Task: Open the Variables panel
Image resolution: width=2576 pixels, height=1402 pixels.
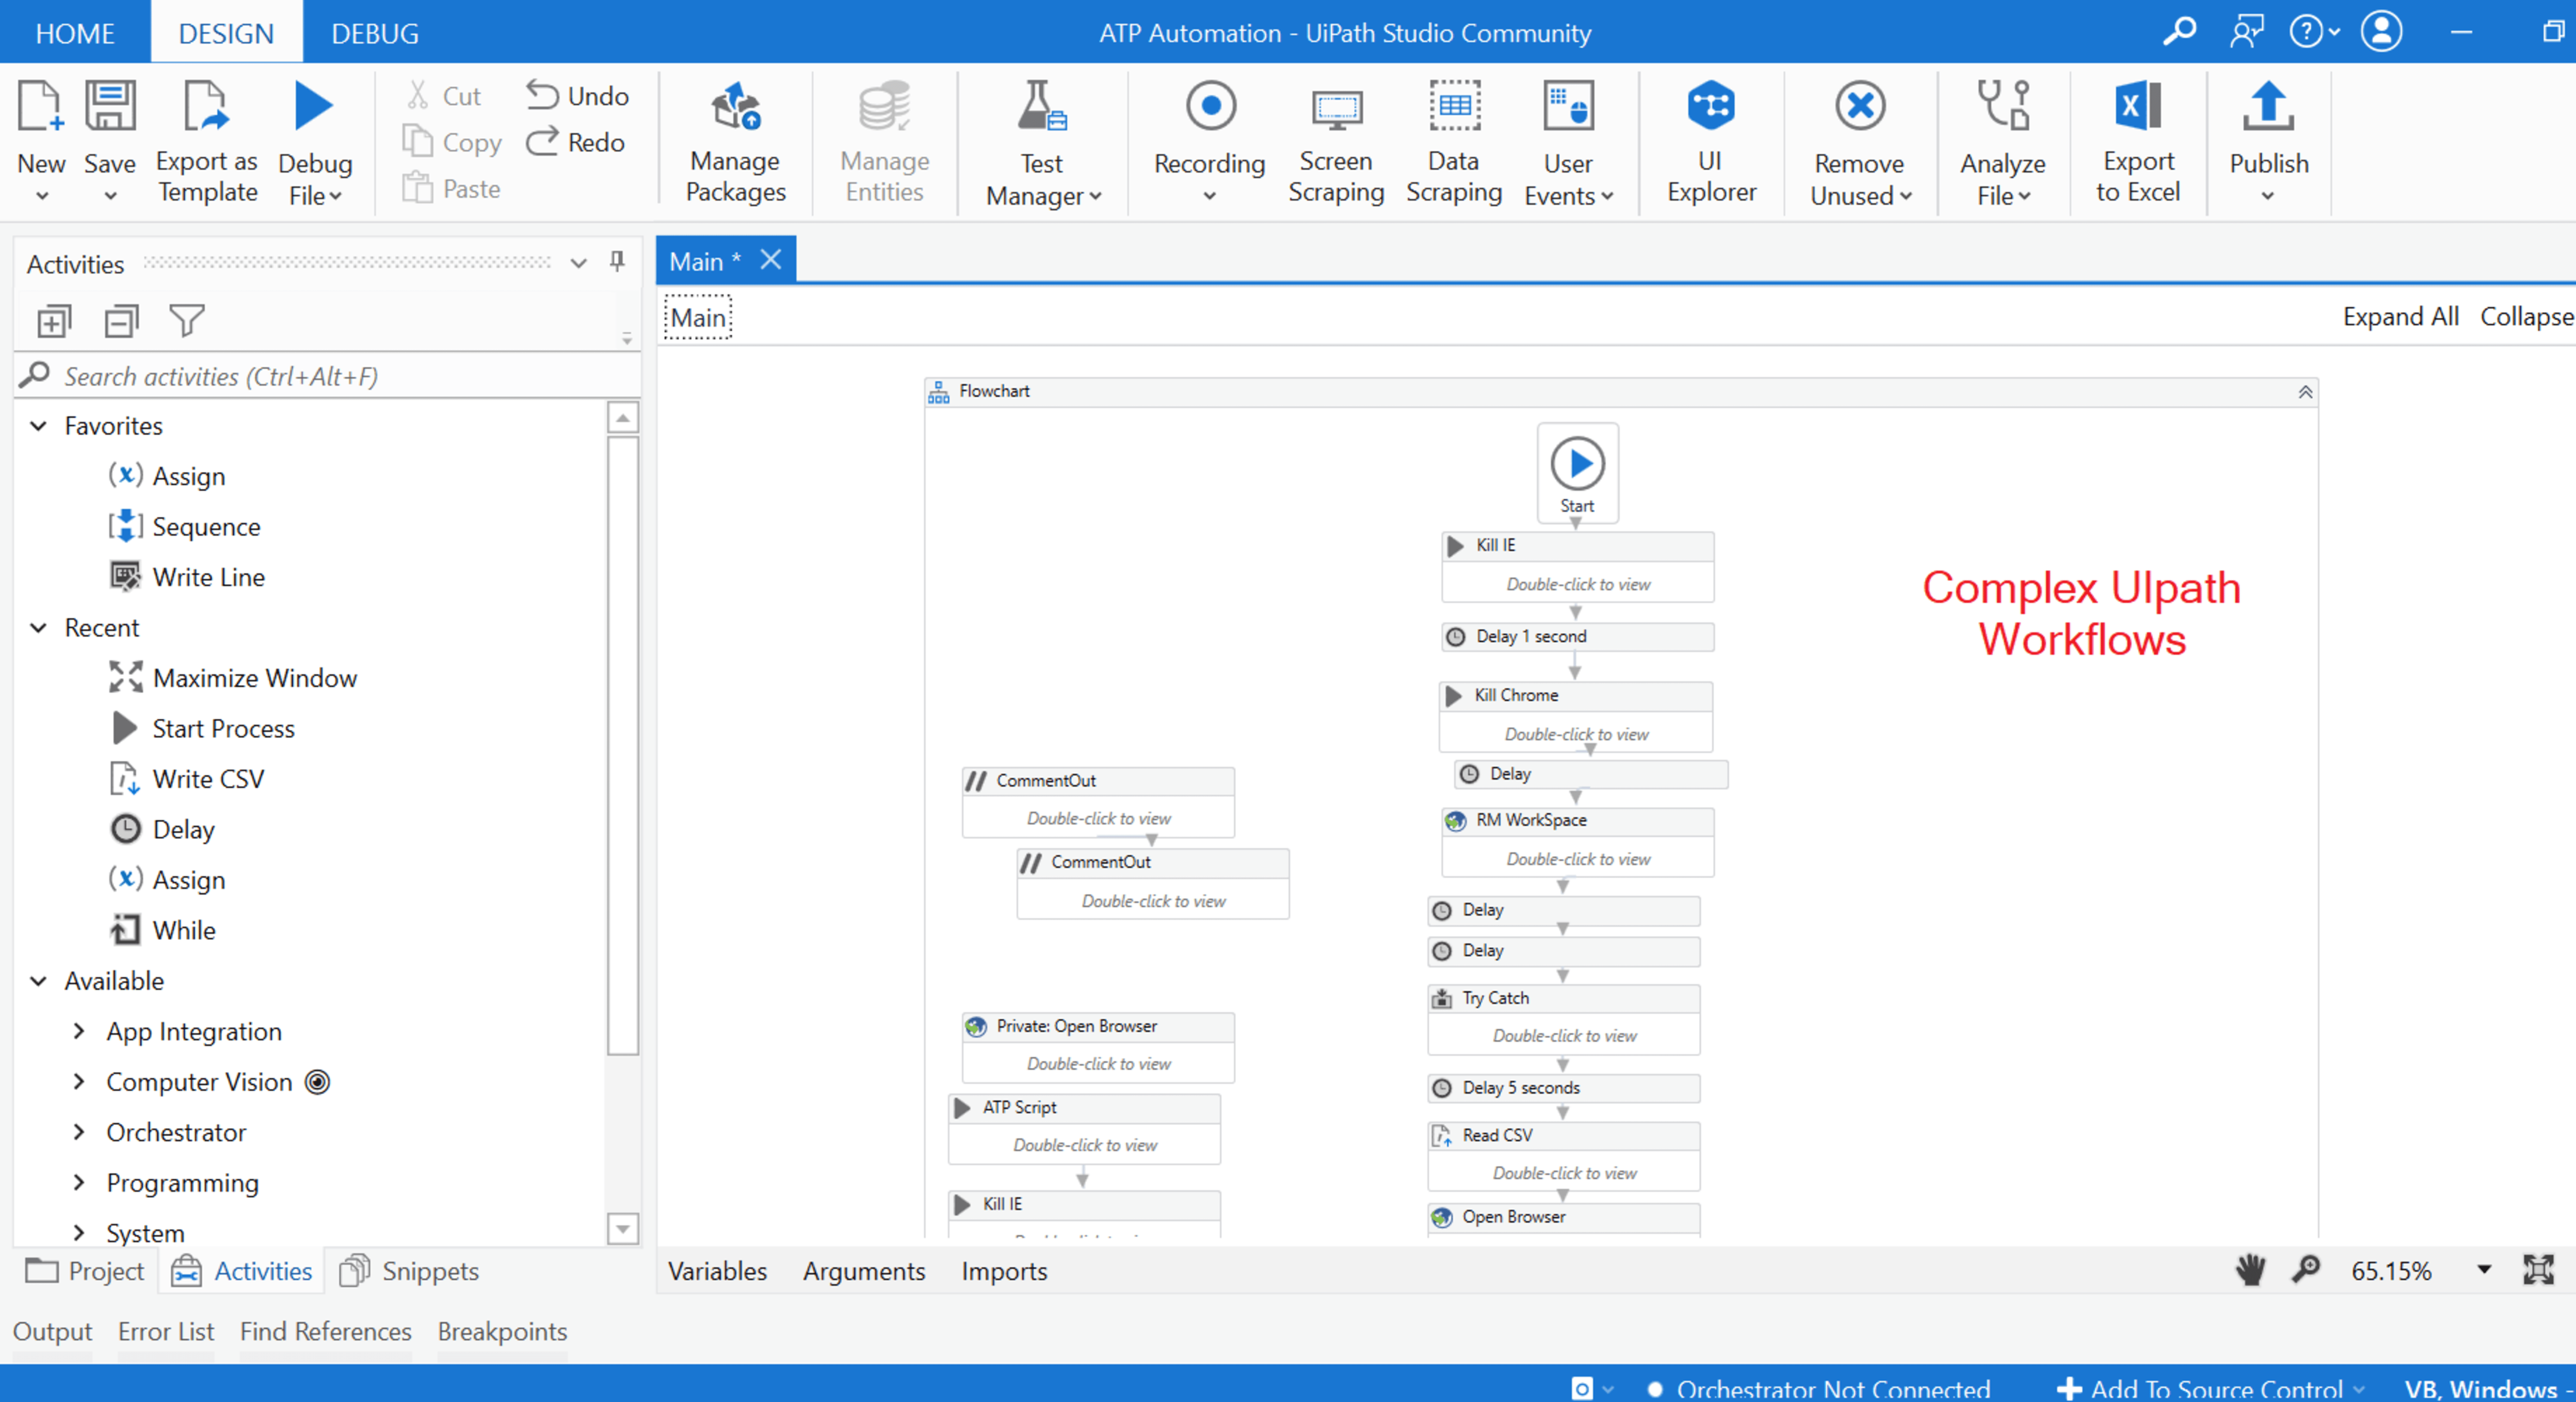Action: pyautogui.click(x=717, y=1271)
